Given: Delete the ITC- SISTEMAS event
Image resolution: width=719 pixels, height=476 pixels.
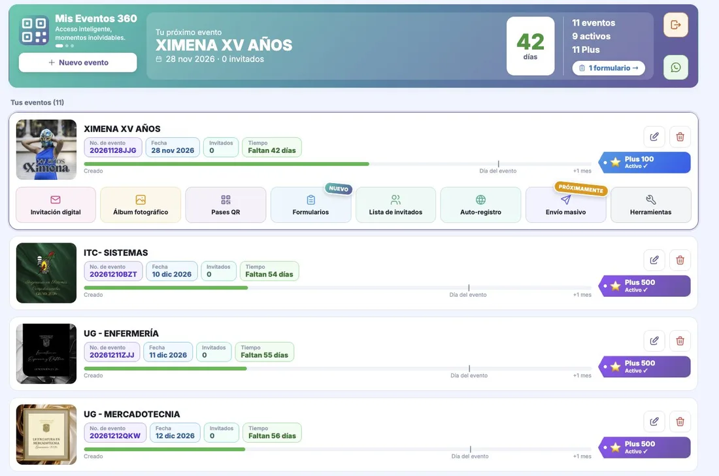Looking at the screenshot, I should coord(680,260).
